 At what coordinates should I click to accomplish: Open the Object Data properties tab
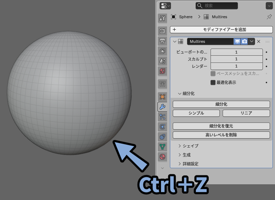tap(162, 146)
